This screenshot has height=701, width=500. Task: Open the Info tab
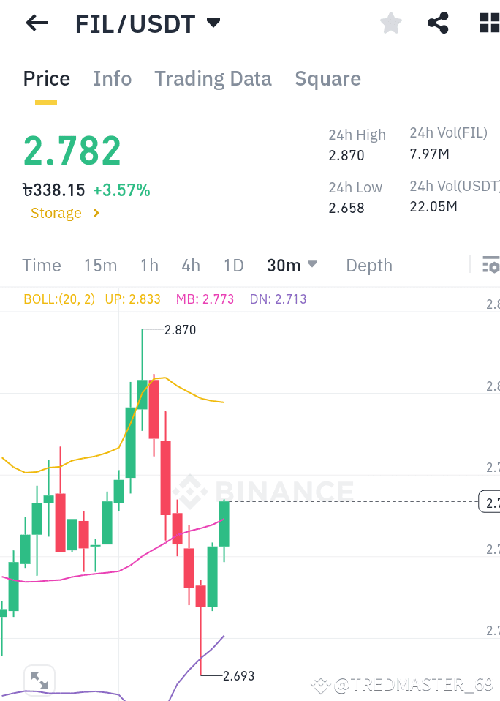tap(112, 78)
